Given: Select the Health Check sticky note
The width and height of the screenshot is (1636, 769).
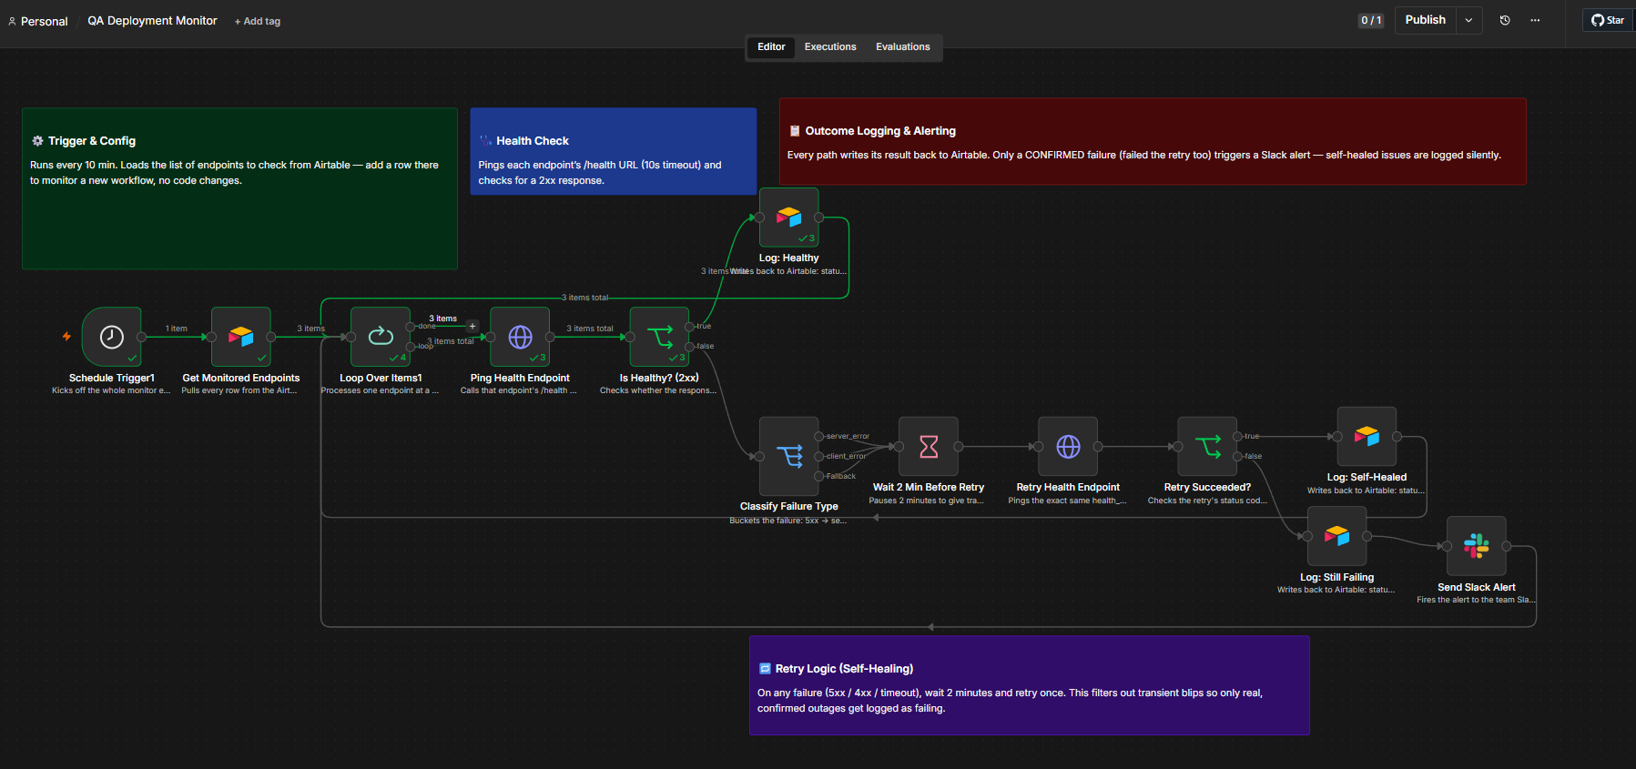Looking at the screenshot, I should (613, 151).
